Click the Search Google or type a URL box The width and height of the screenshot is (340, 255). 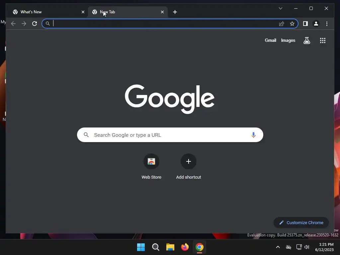[170, 135]
